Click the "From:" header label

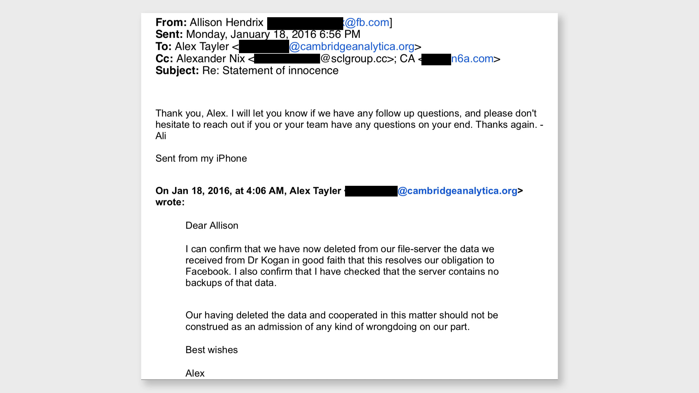click(x=171, y=23)
